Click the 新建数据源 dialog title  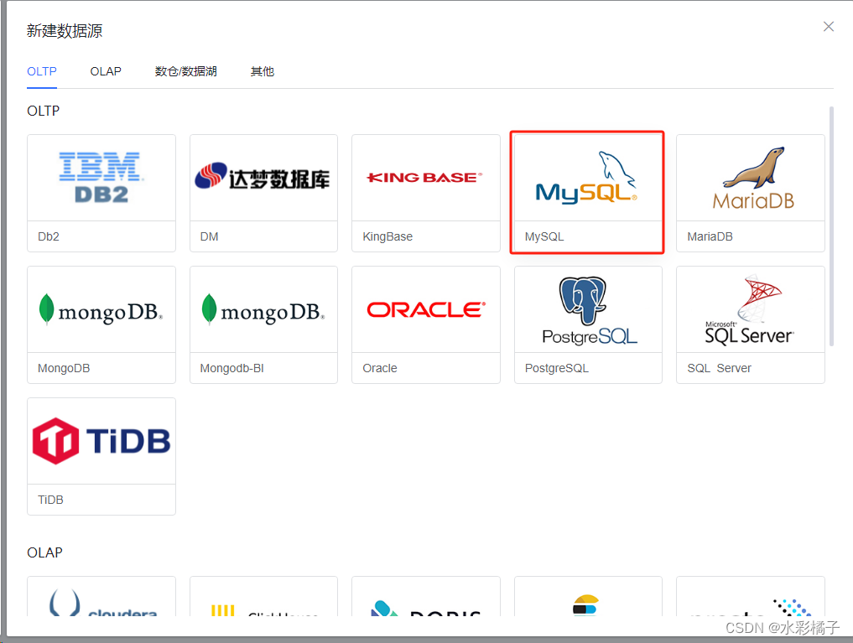tap(65, 31)
